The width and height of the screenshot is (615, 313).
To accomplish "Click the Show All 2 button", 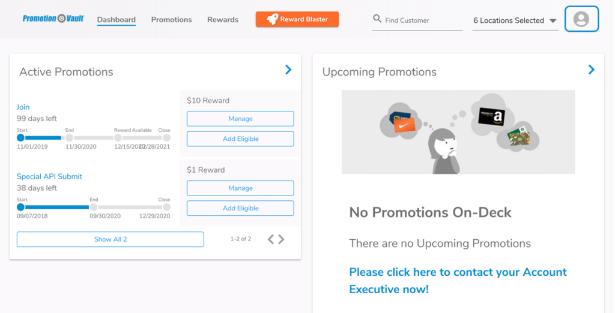I will [x=111, y=239].
